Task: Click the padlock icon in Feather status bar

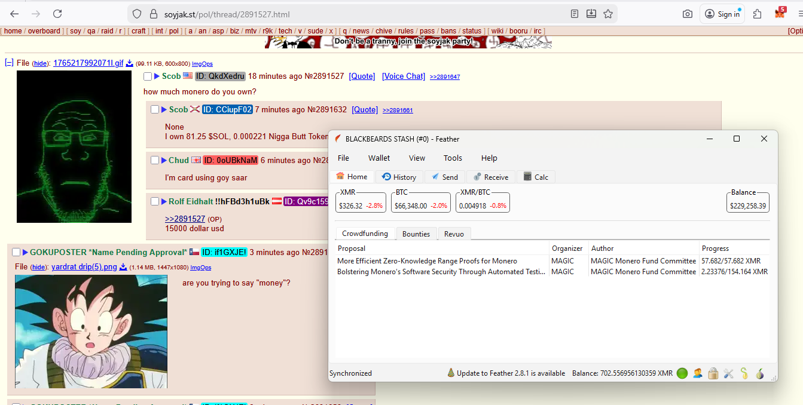Action: (713, 373)
